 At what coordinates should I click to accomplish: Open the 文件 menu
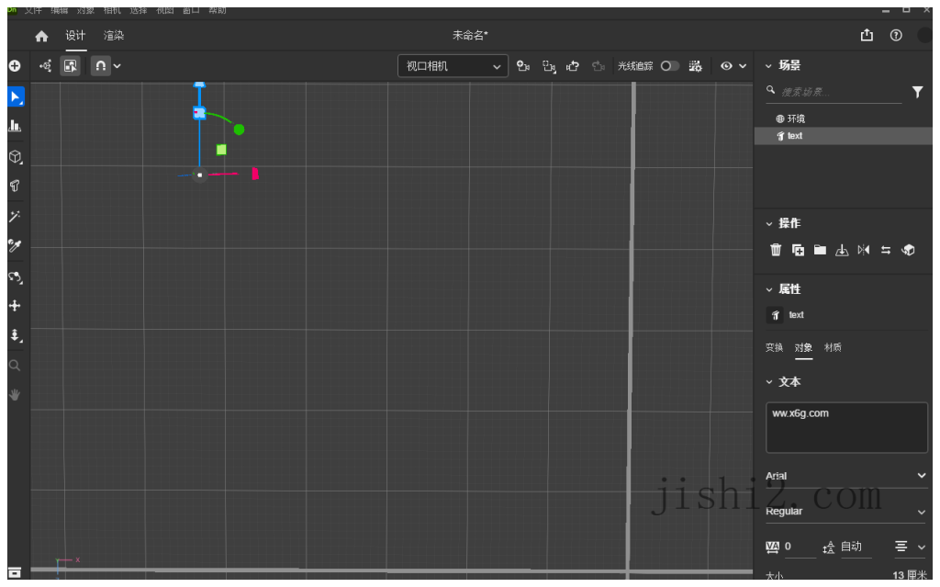(33, 10)
